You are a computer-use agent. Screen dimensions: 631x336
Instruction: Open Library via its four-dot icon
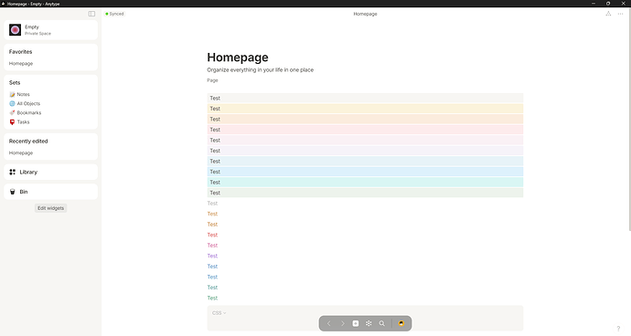[13, 172]
